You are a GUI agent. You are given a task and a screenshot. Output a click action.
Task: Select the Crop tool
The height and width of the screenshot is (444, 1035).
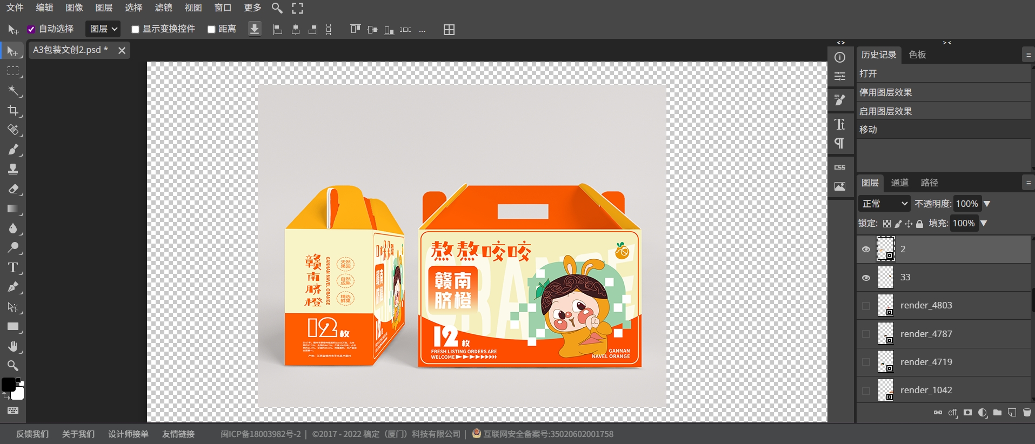pyautogui.click(x=13, y=111)
